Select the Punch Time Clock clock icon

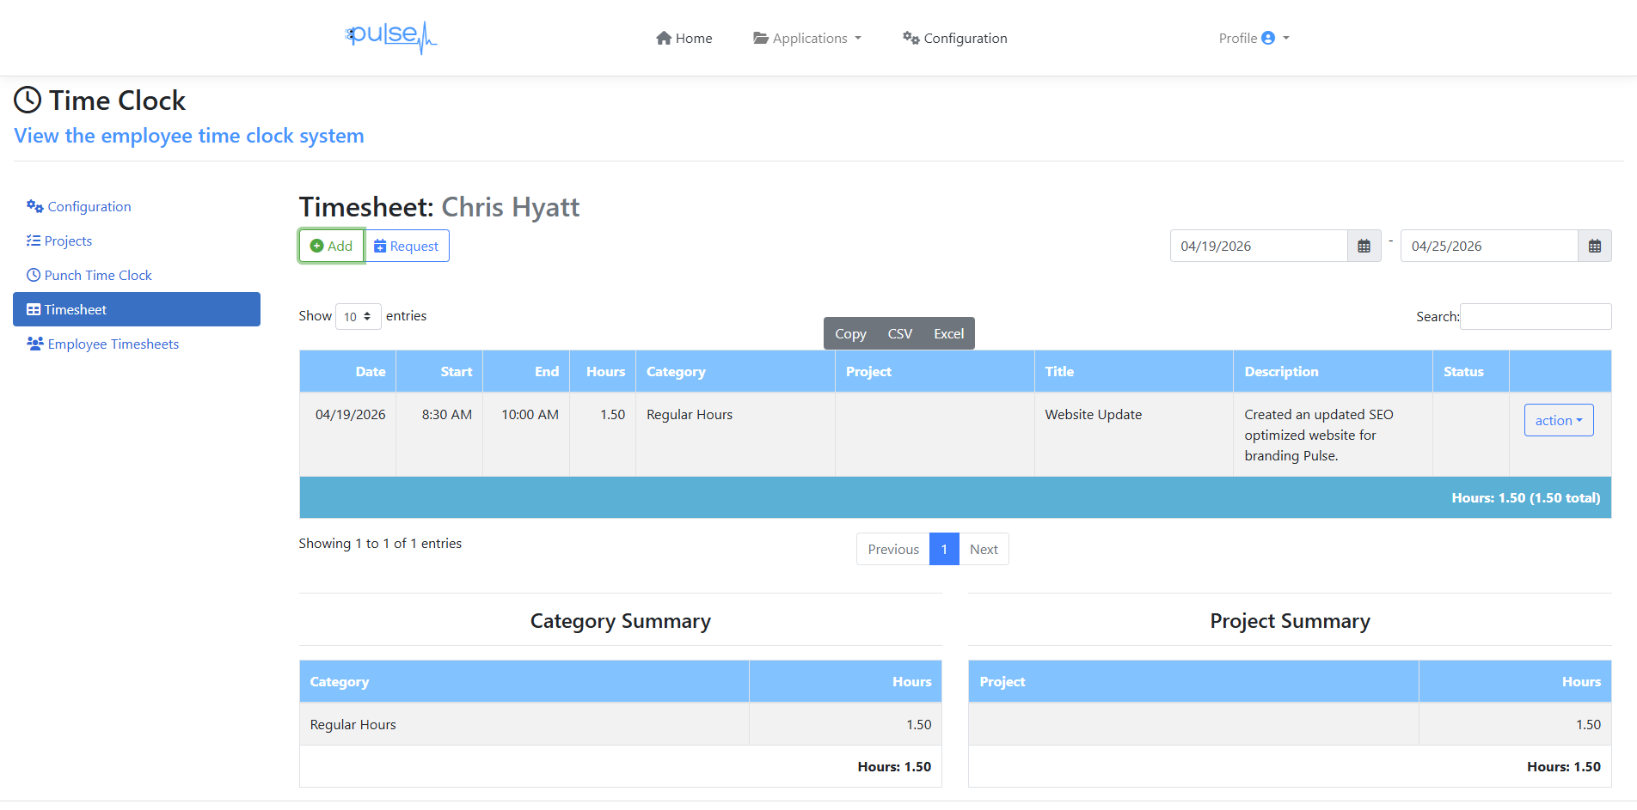click(x=34, y=275)
